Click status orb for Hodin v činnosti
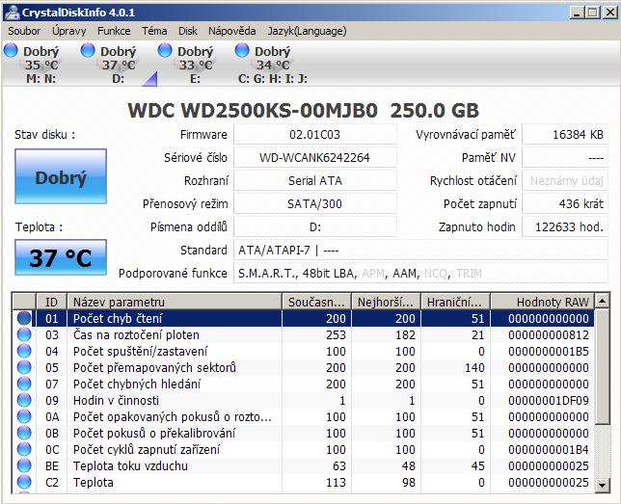This screenshot has height=504, width=621. (24, 400)
